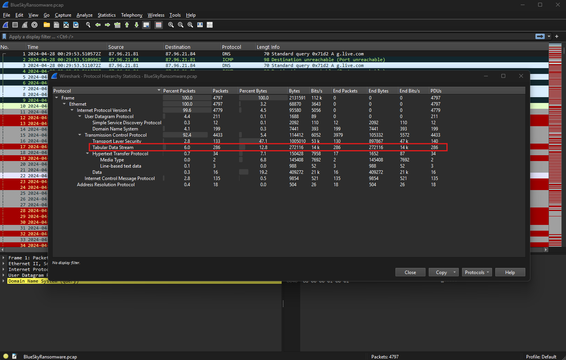Viewport: 566px width, 360px height.
Task: Open a capture file via folder icon
Action: (x=47, y=25)
